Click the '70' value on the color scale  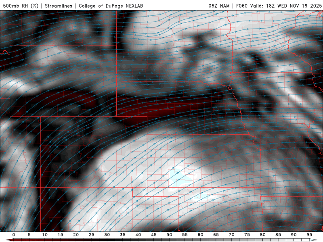[x=231, y=235]
